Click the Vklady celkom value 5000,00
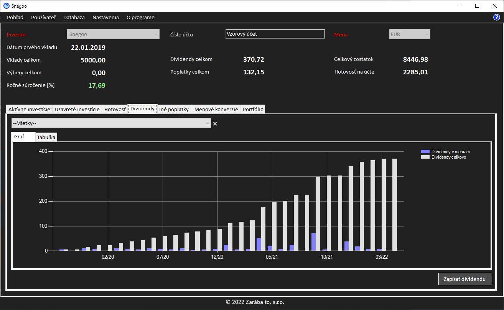 pos(93,60)
